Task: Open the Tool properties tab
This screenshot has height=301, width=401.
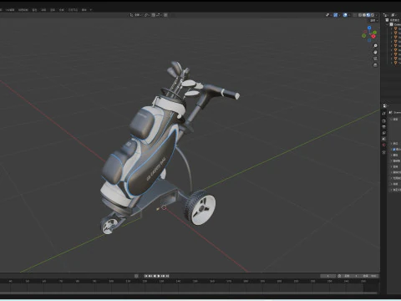Action: [383, 114]
